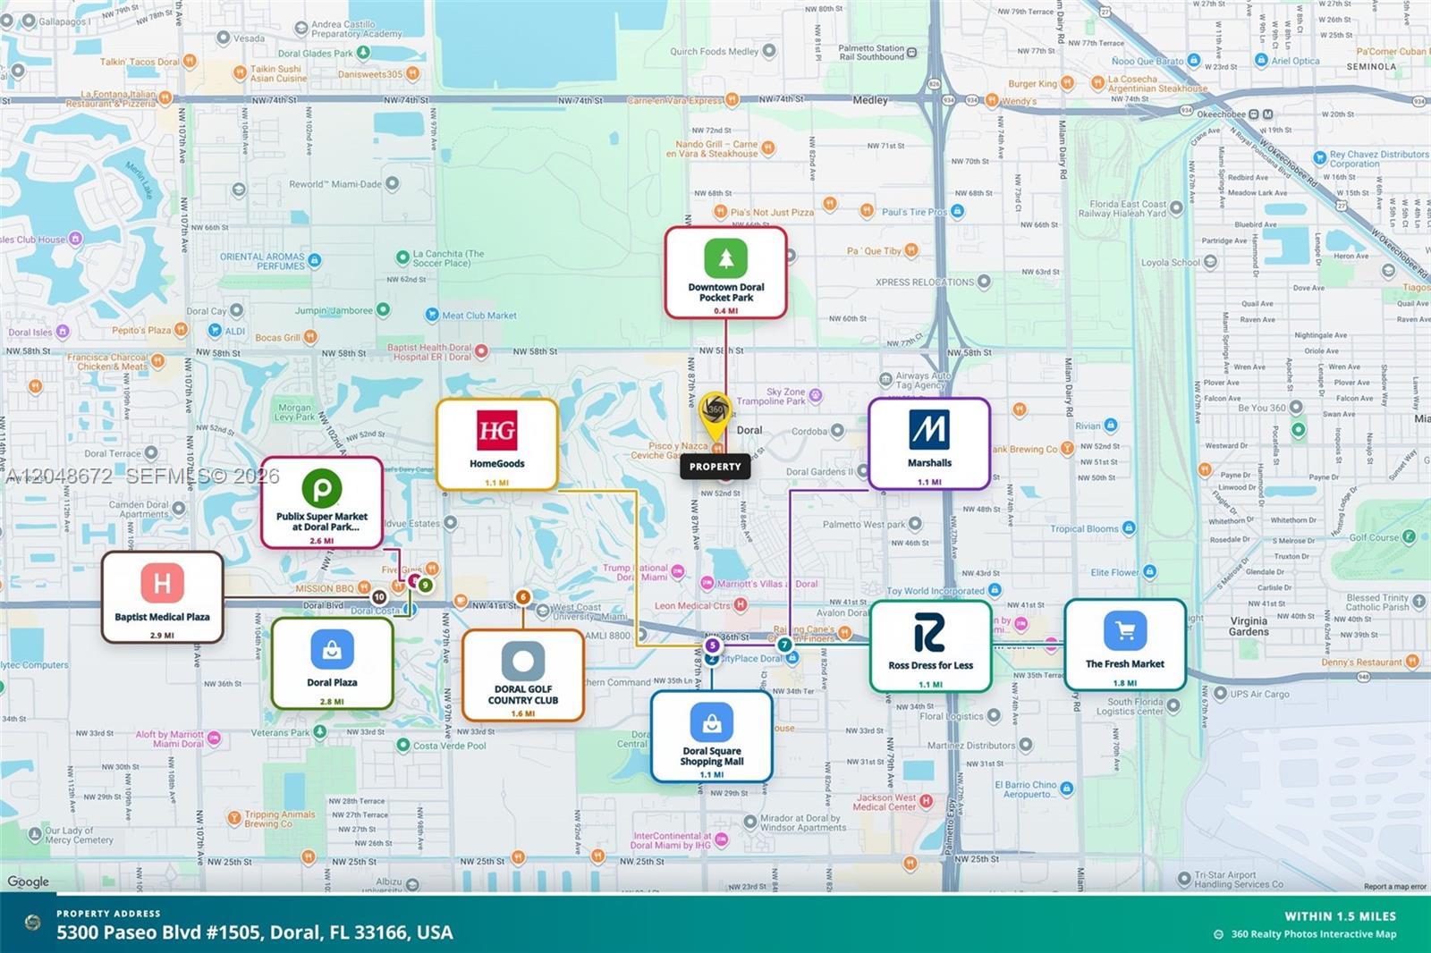Select the 'DORAL GOLF COUNTRY CLUB' card label
The image size is (1431, 953).
pyautogui.click(x=523, y=695)
